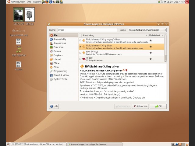Click the Suche search field
The image size is (195, 146).
[x=87, y=30]
